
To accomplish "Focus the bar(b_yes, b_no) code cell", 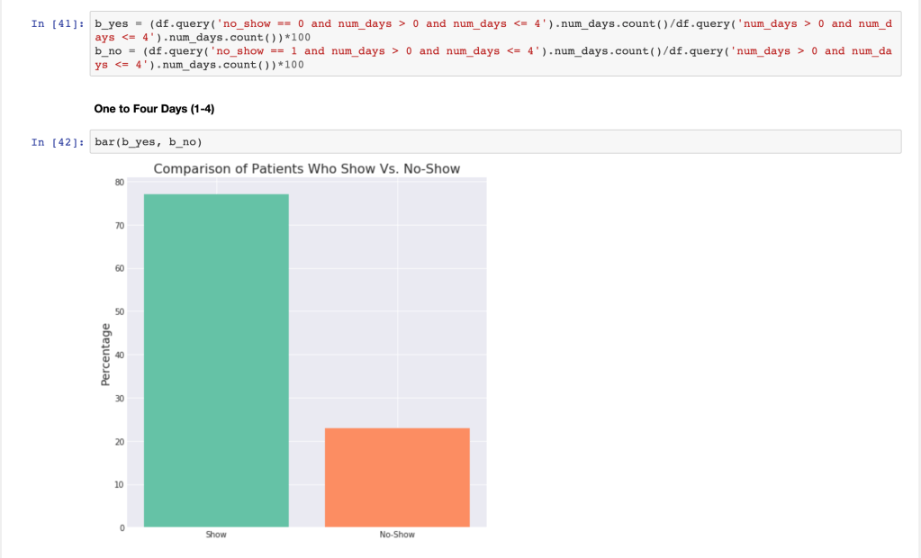I will click(x=495, y=142).
